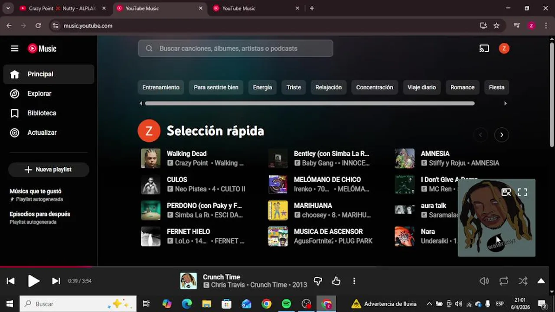The height and width of the screenshot is (312, 555).
Task: Open PERDONO song thumbnail
Action: point(150,210)
